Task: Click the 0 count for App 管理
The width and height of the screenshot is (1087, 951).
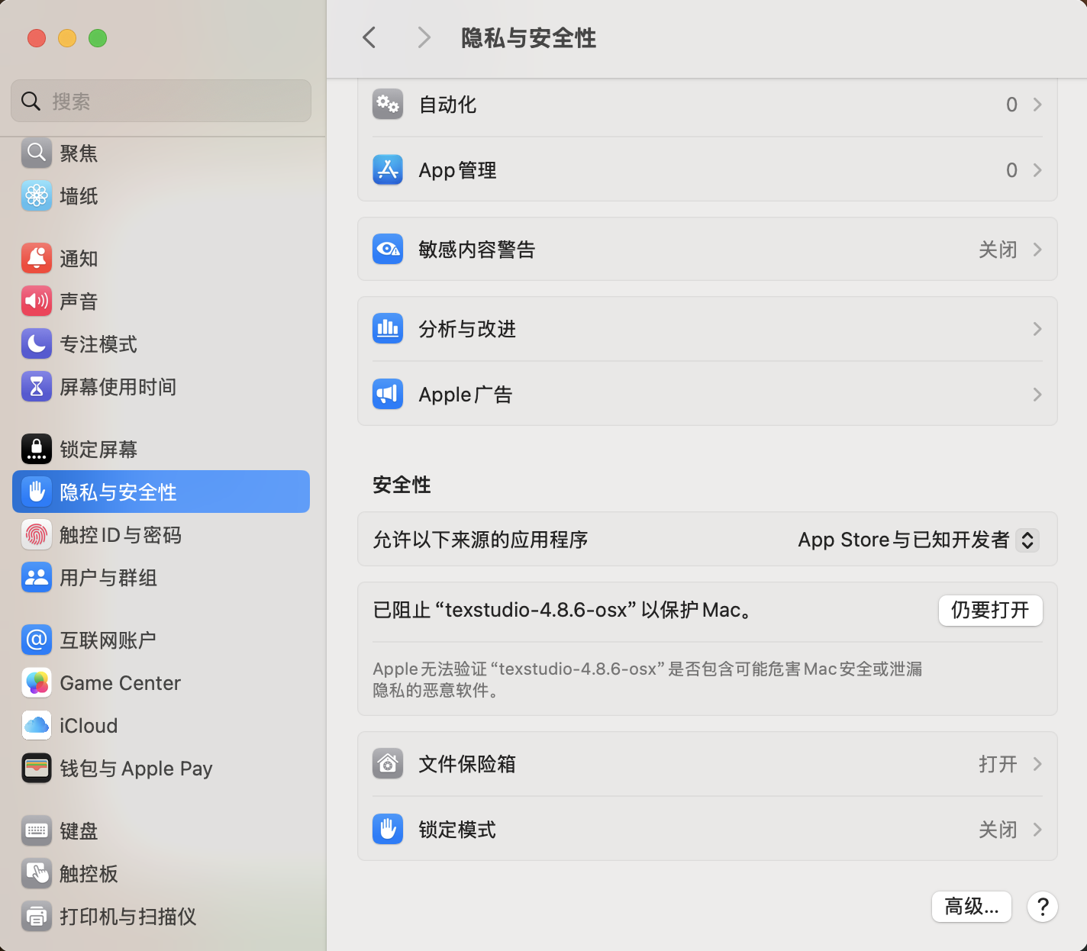Action: point(1011,170)
